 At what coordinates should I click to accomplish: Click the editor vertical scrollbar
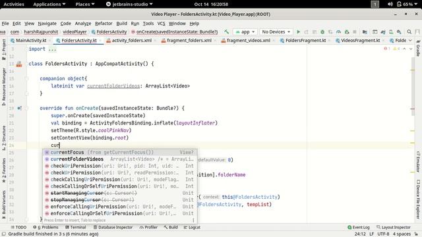(x=413, y=86)
